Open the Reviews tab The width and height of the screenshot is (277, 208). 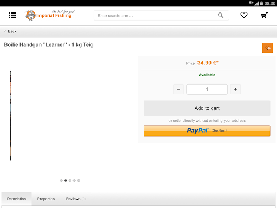[76, 199]
